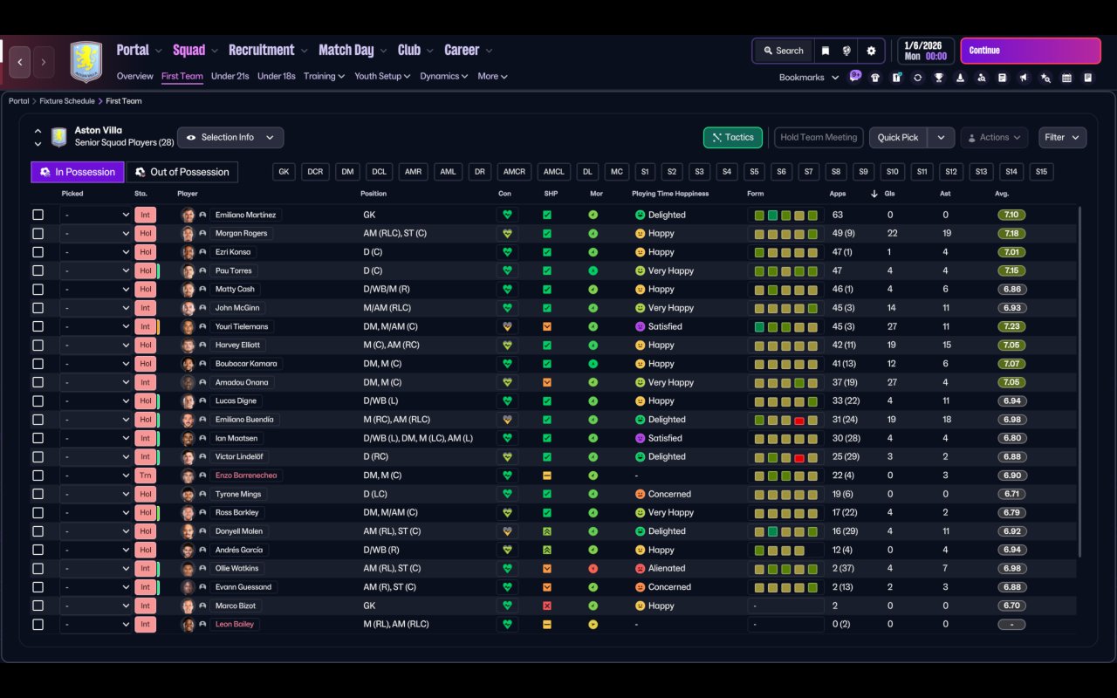Open the 9+ notifications speech bubble icon

[855, 75]
